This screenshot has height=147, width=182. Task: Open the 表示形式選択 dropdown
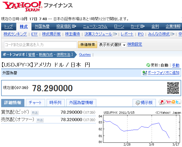point(112,45)
